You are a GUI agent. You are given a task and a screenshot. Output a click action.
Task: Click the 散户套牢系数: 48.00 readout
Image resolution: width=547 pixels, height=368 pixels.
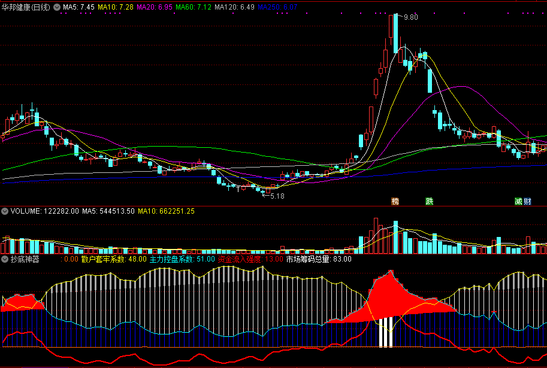(114, 259)
